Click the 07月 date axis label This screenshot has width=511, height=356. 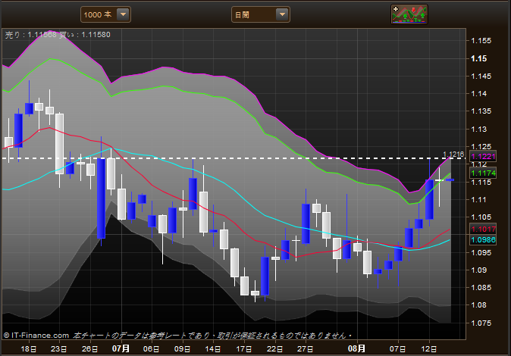point(121,349)
